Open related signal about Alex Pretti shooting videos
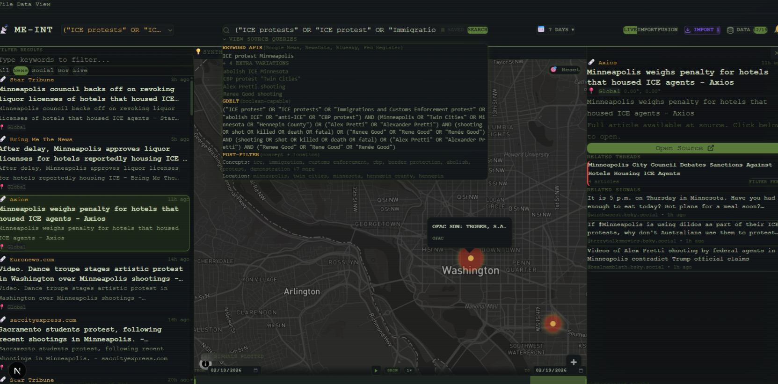The image size is (778, 384). (x=682, y=259)
